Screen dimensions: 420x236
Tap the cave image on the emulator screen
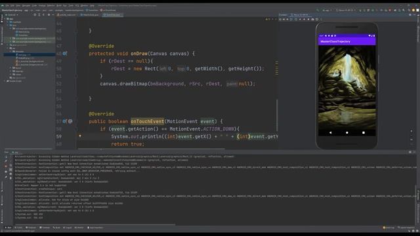pos(347,87)
